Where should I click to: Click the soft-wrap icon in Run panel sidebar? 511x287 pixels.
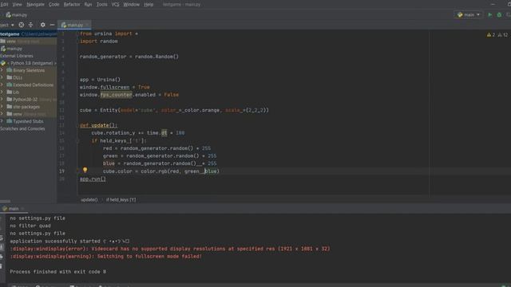coord(2,238)
